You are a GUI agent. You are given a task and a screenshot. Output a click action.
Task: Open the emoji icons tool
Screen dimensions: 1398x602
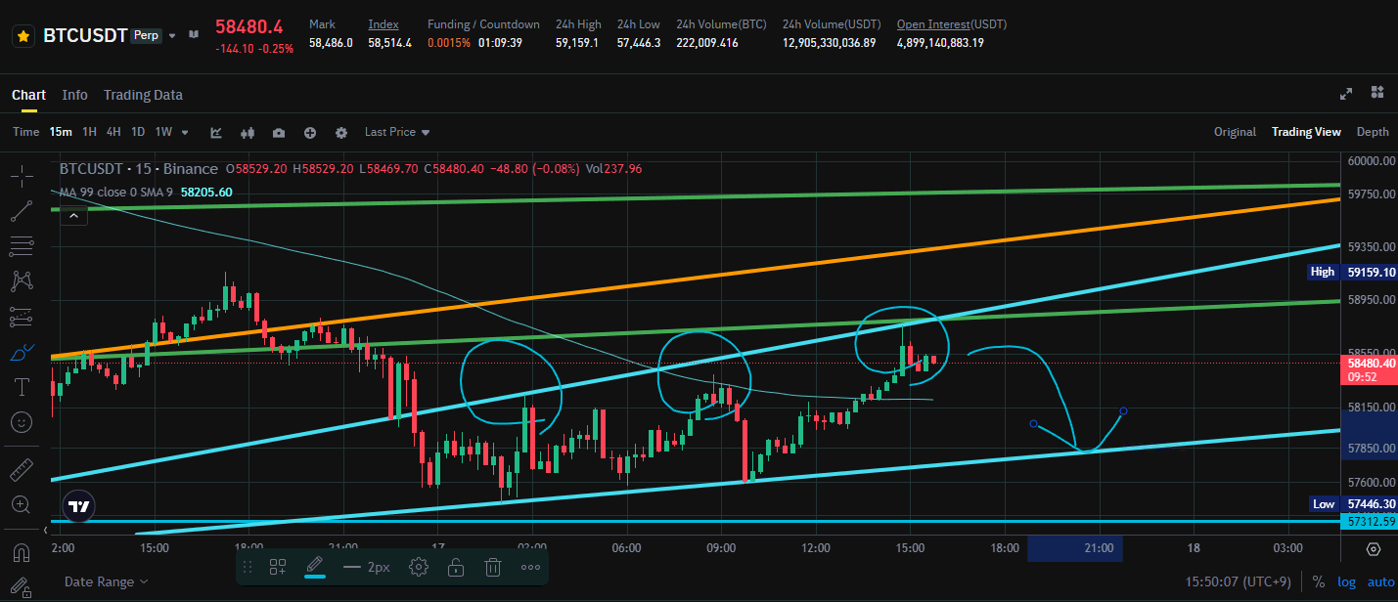coord(22,422)
